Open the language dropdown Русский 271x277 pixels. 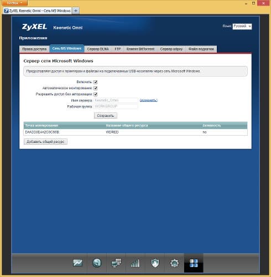242,27
